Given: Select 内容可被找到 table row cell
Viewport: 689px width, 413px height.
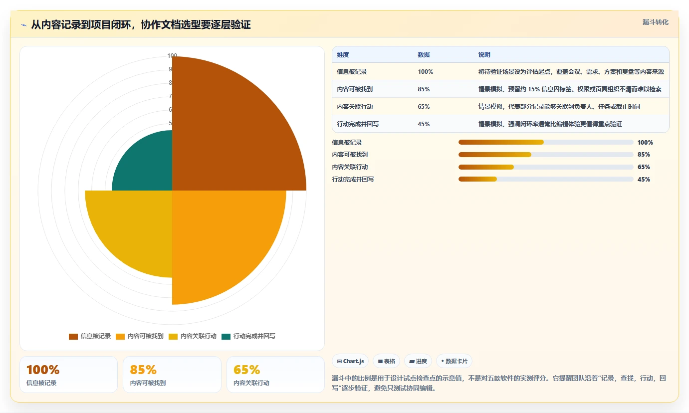Looking at the screenshot, I should [x=355, y=89].
